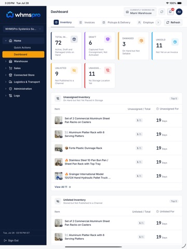The height and width of the screenshot is (249, 187).
Task: Click the Home house icon in sidebar
Action: pyautogui.click(x=10, y=40)
